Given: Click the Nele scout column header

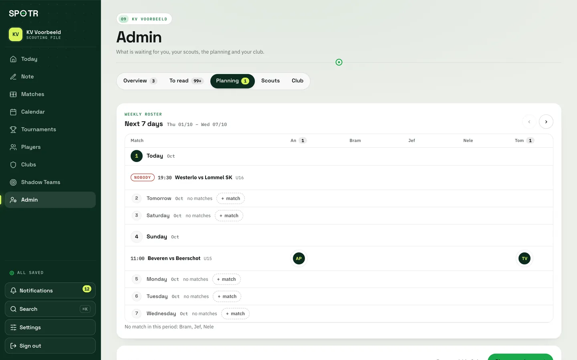Looking at the screenshot, I should pyautogui.click(x=468, y=140).
